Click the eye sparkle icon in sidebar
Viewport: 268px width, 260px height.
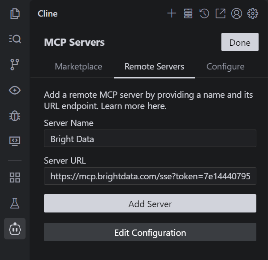[x=15, y=90]
